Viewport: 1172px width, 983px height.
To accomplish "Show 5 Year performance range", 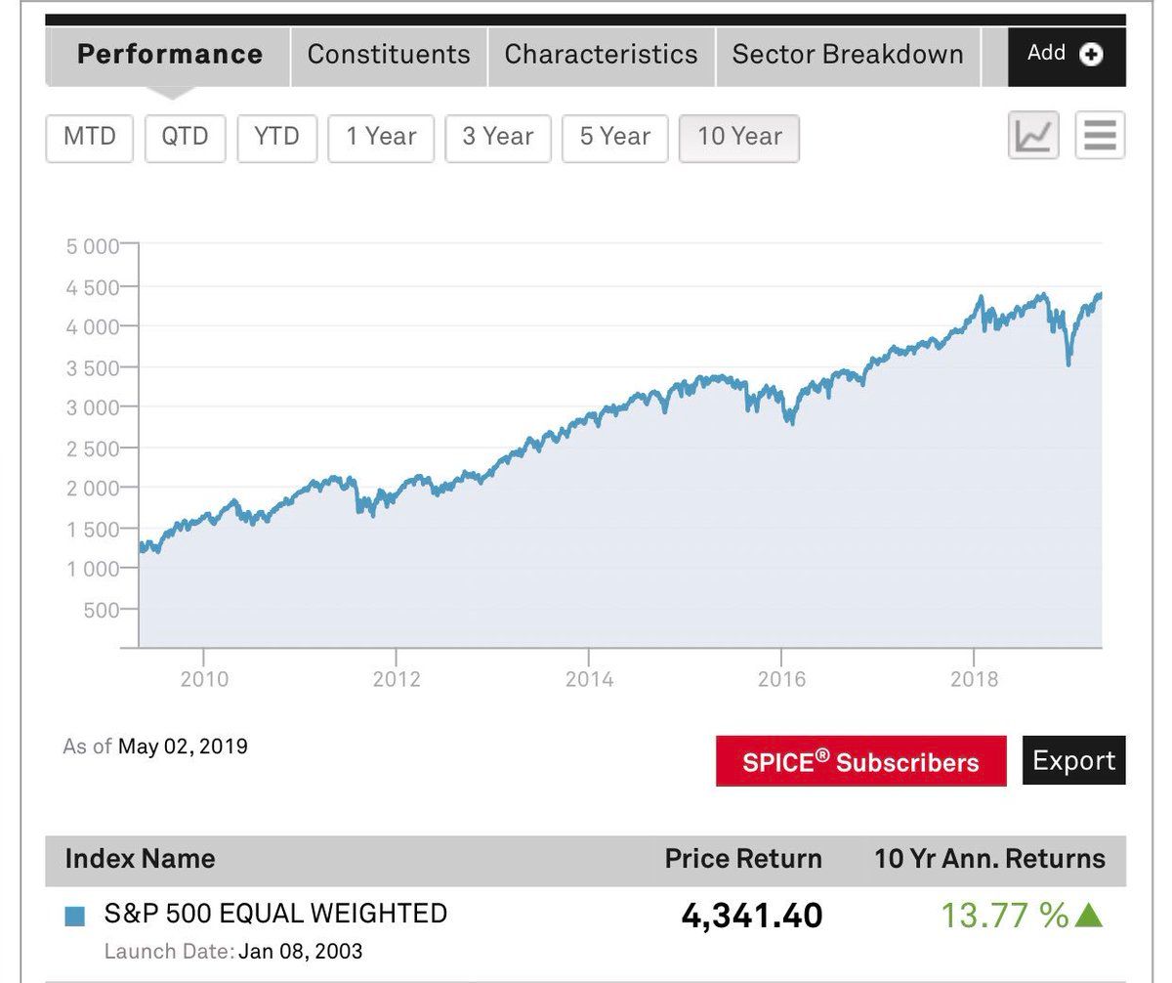I will tap(614, 137).
